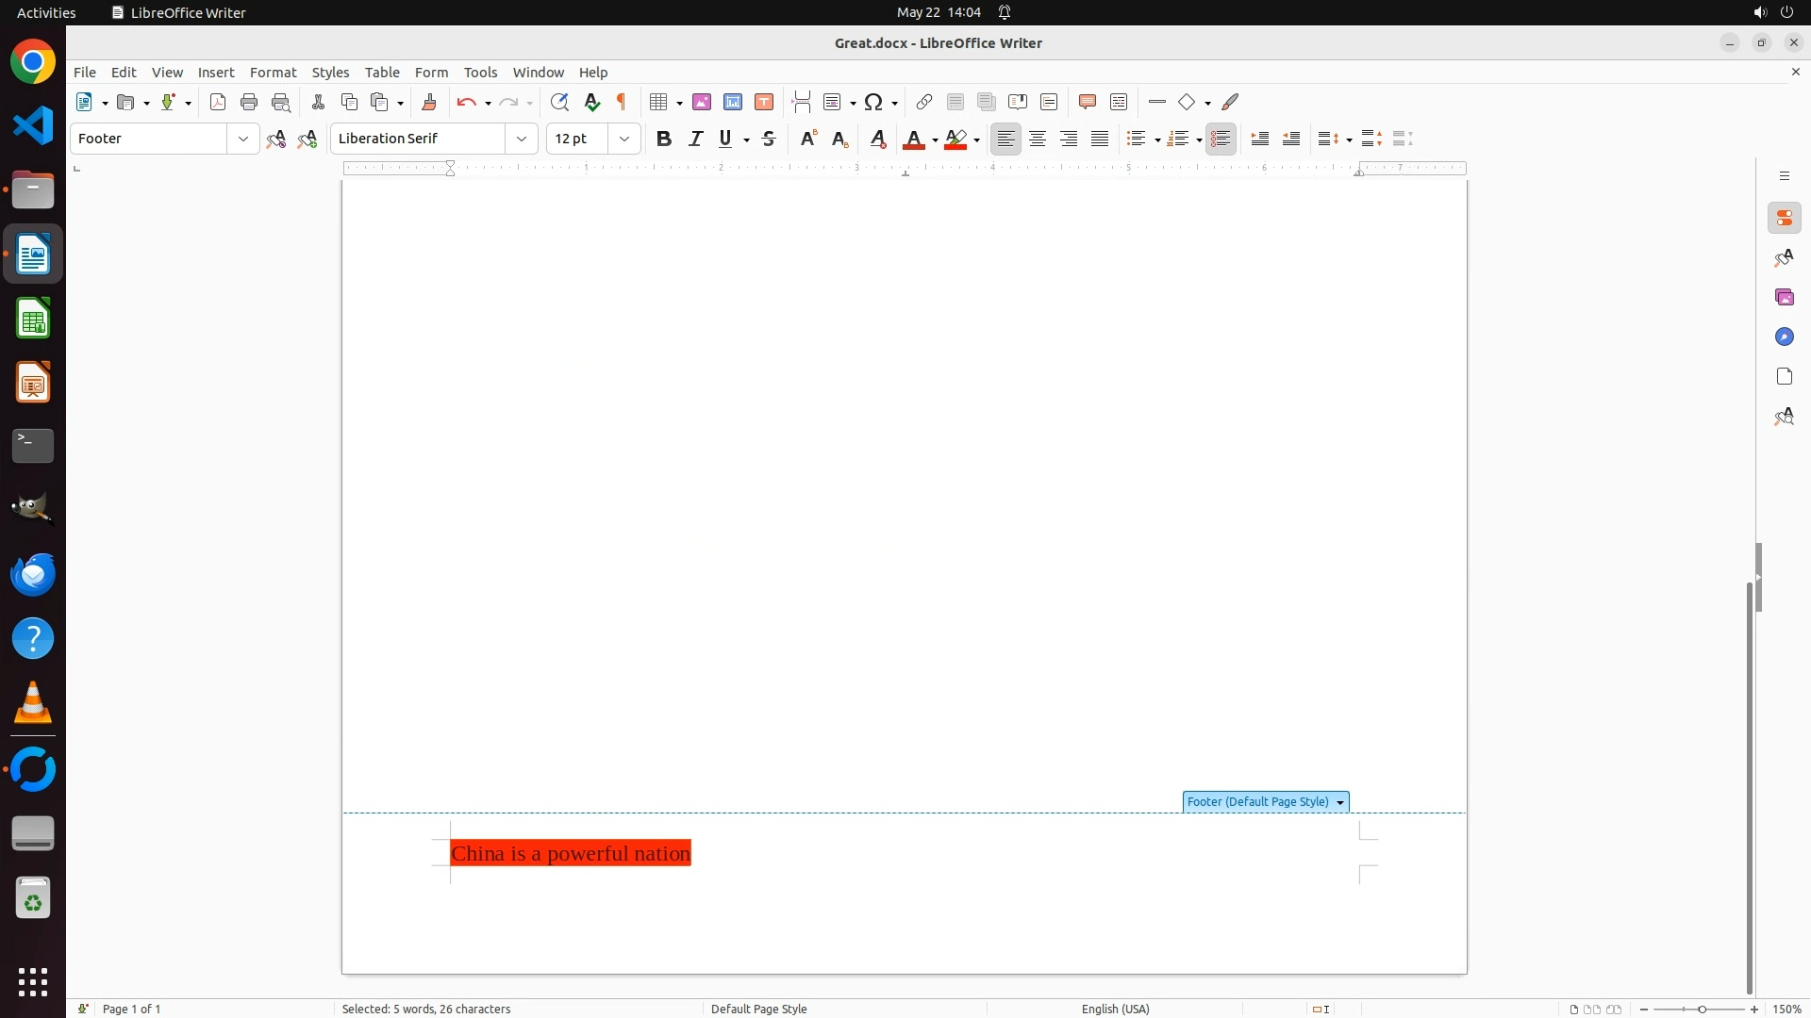Click the Clone Formatting paintbrush icon
The image size is (1811, 1018).
click(x=429, y=103)
